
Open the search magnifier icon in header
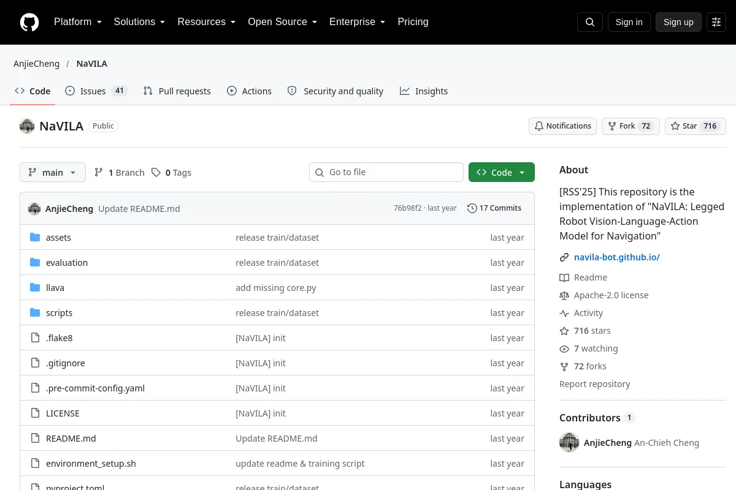(x=590, y=22)
